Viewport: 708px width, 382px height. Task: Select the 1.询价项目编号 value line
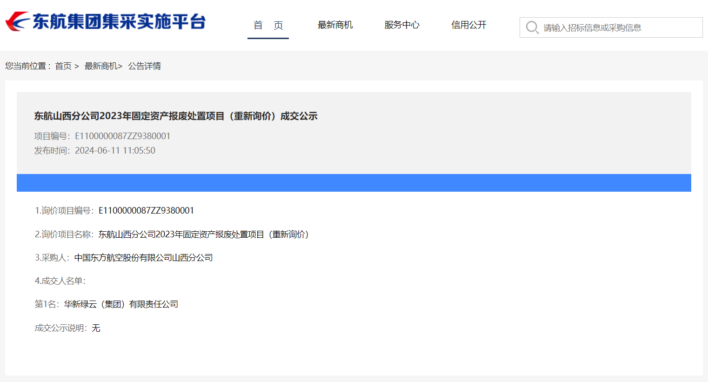(114, 210)
